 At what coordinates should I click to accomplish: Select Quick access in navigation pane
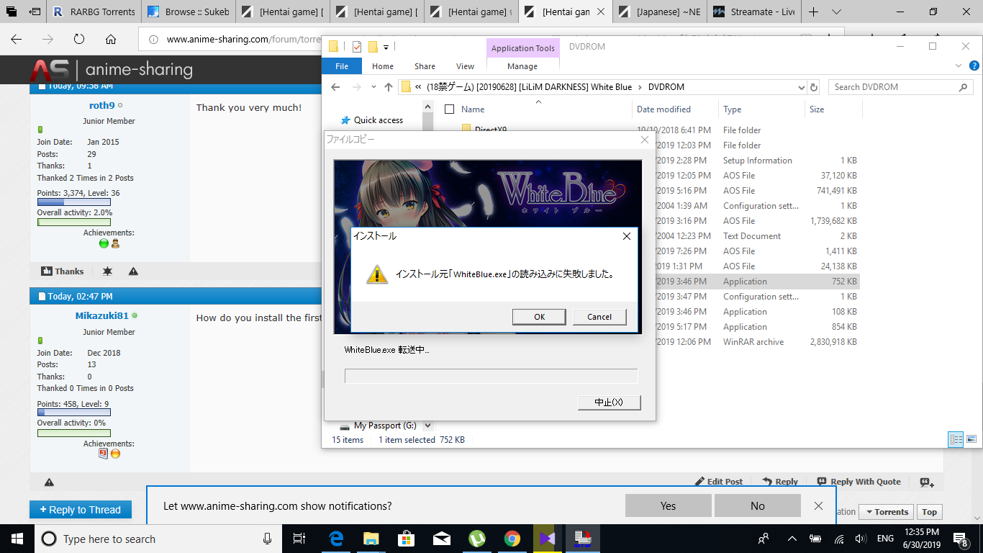coord(379,120)
